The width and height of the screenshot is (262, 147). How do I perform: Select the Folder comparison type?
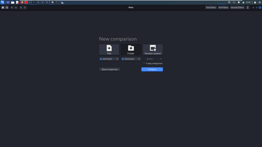131,50
